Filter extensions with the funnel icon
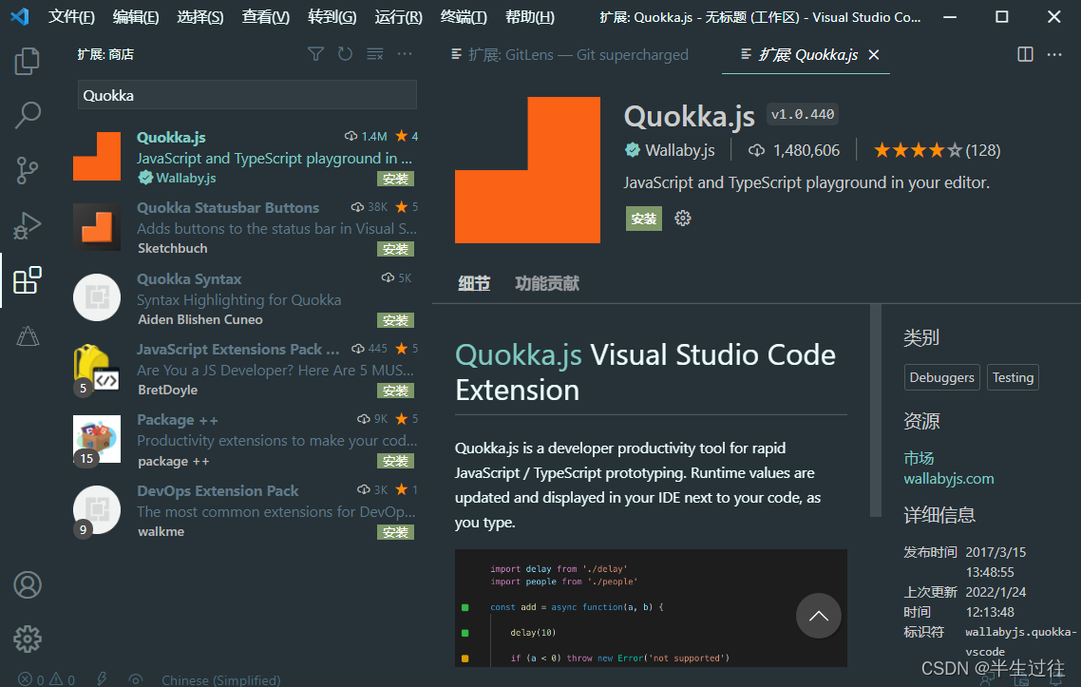The image size is (1081, 687). [315, 54]
